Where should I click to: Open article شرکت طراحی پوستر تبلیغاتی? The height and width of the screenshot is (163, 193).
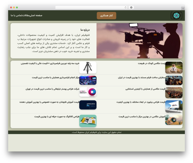(x=52, y=89)
